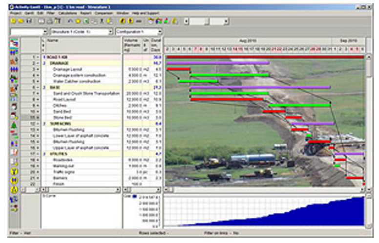Click the Aug 2010 timeline header
379x243 pixels.
(x=248, y=40)
